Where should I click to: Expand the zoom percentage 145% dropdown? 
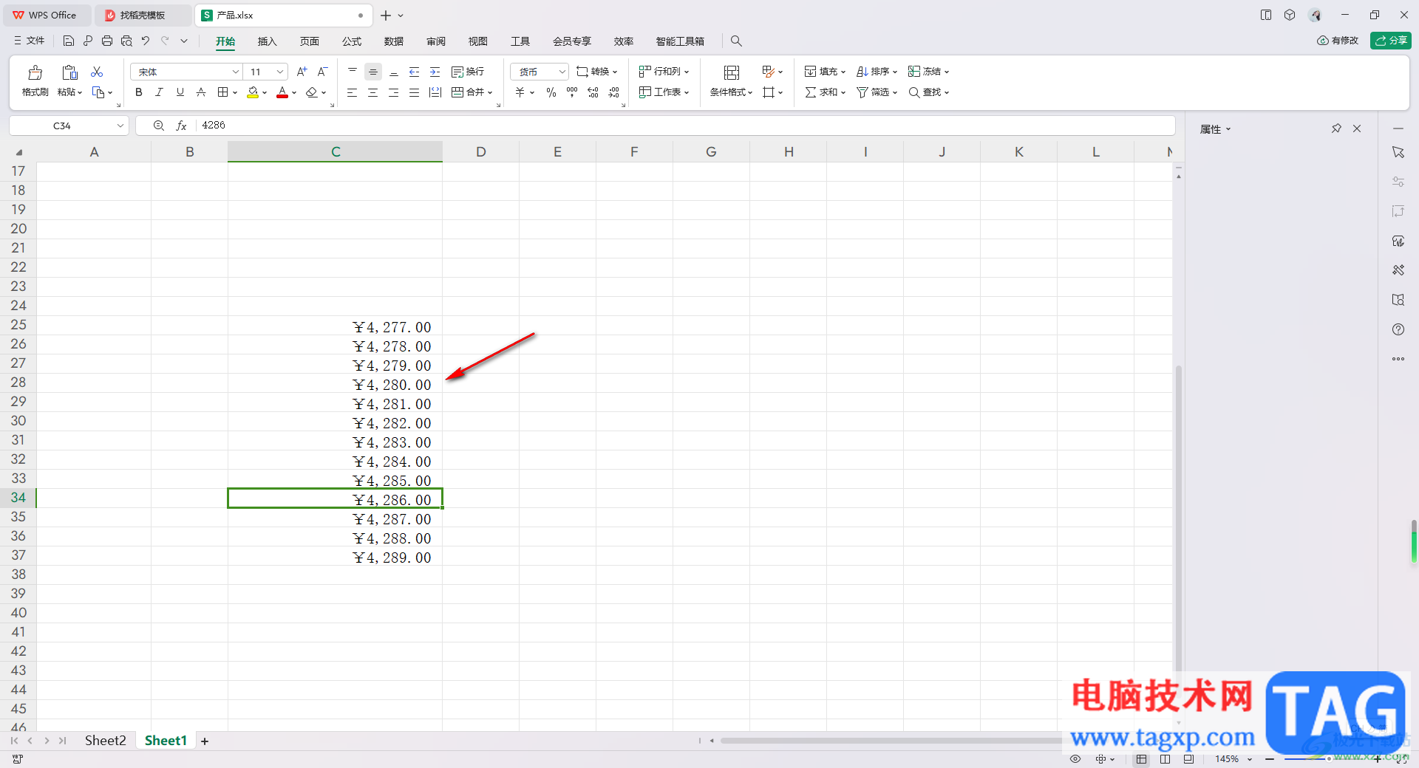click(x=1250, y=759)
